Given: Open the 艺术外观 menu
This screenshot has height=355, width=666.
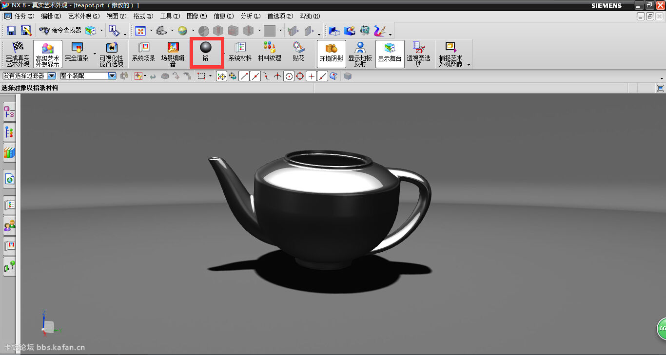Looking at the screenshot, I should coord(84,16).
